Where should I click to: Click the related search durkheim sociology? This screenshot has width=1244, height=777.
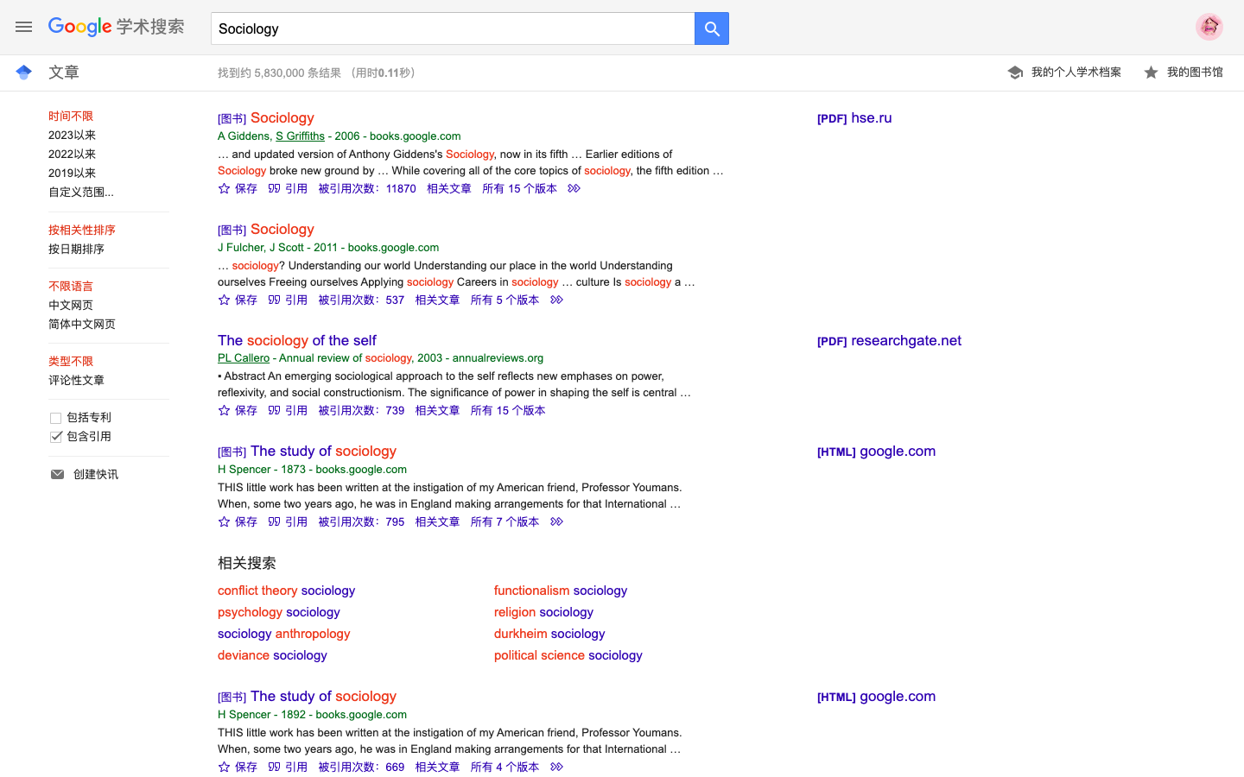(x=549, y=634)
